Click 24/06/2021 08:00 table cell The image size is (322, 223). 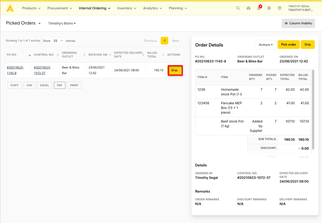pyautogui.click(x=129, y=70)
